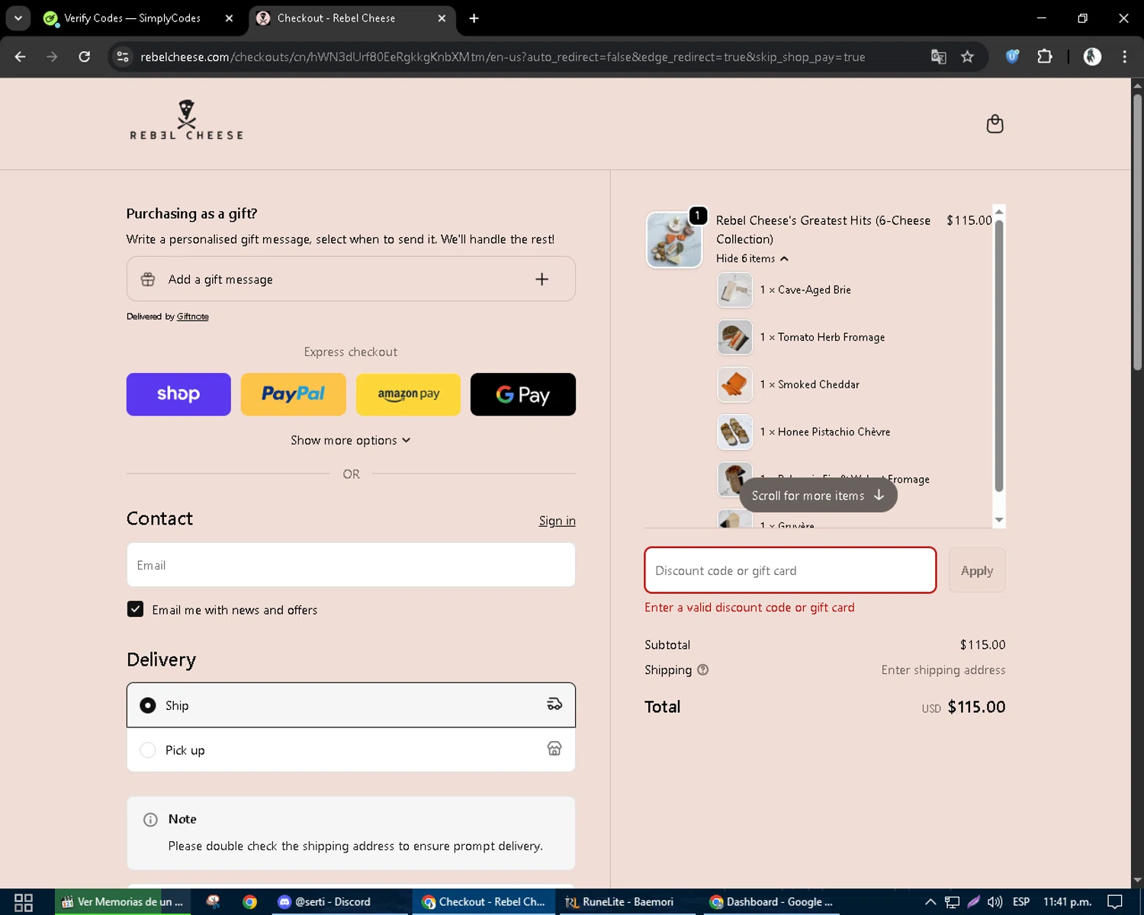Click the taskbar icon left of Chrome

tap(213, 902)
